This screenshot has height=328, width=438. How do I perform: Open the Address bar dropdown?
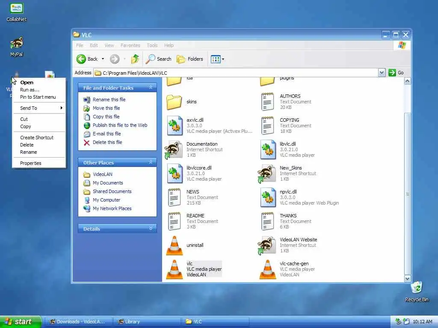[382, 73]
